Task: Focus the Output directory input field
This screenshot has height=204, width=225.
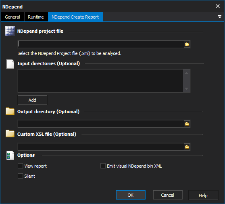Action: point(101,124)
